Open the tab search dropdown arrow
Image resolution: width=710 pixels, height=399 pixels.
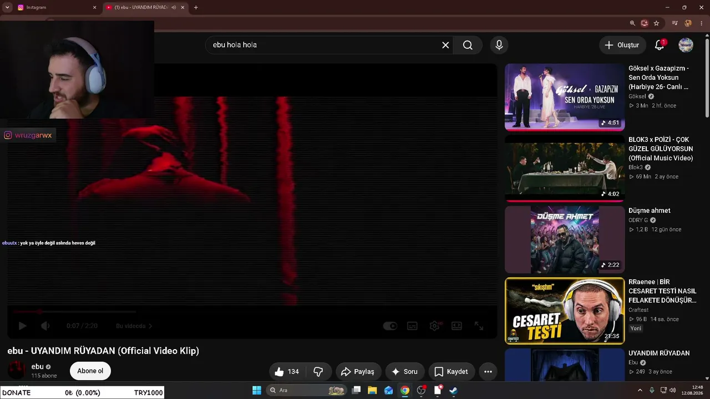(7, 7)
